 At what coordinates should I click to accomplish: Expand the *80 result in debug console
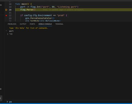[x=8, y=34]
